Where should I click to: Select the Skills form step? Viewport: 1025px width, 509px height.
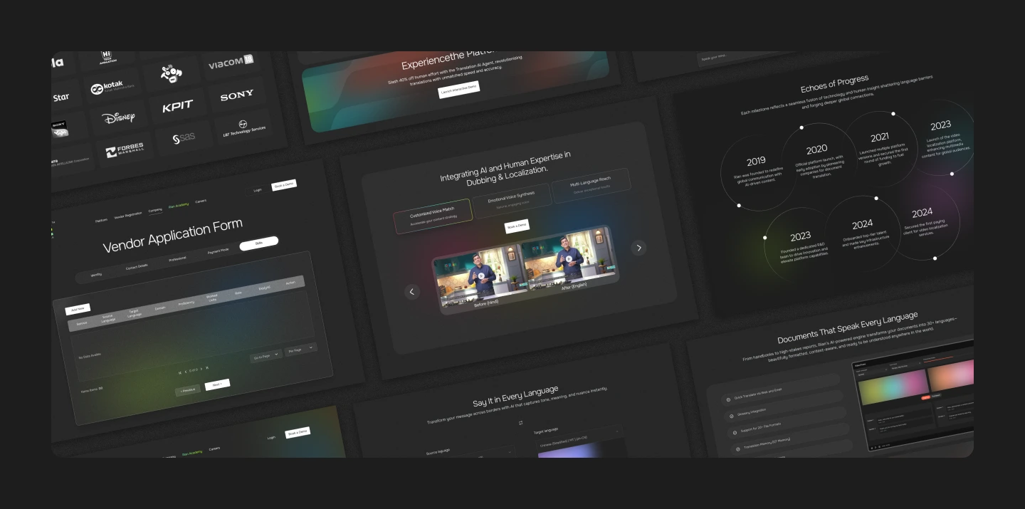pyautogui.click(x=259, y=243)
